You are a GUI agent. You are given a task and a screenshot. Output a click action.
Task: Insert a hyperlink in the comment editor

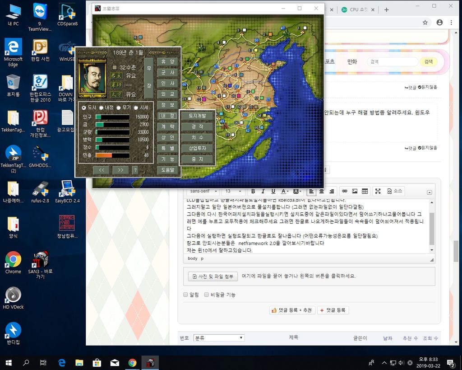click(344, 192)
